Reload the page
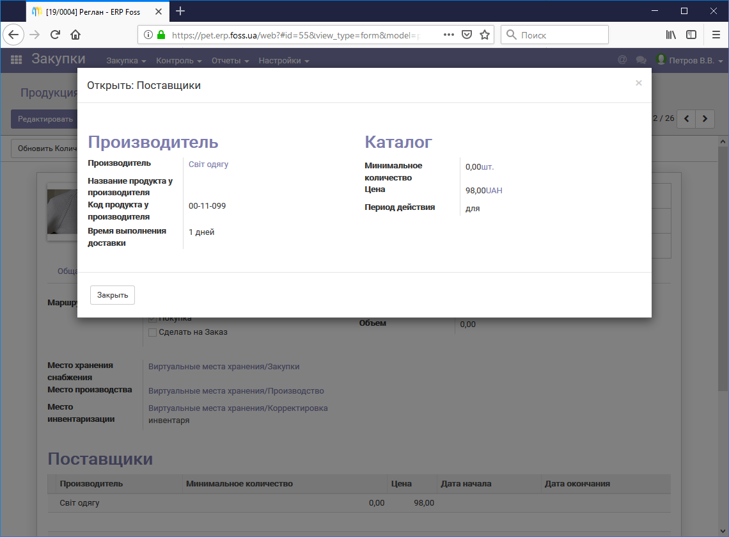Viewport: 729px width, 537px height. point(55,35)
